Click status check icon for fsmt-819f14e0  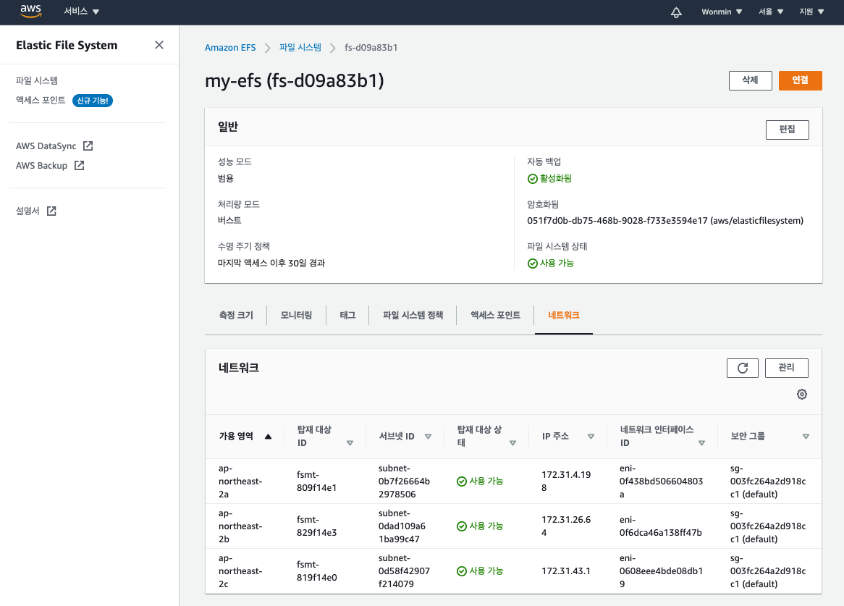pos(461,571)
